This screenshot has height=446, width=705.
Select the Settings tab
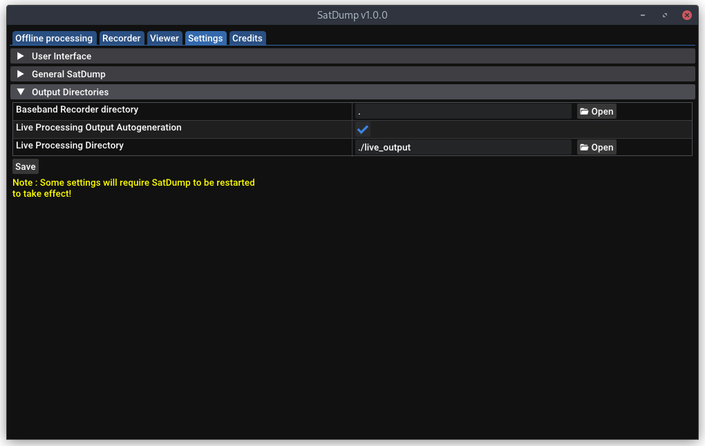pos(205,38)
